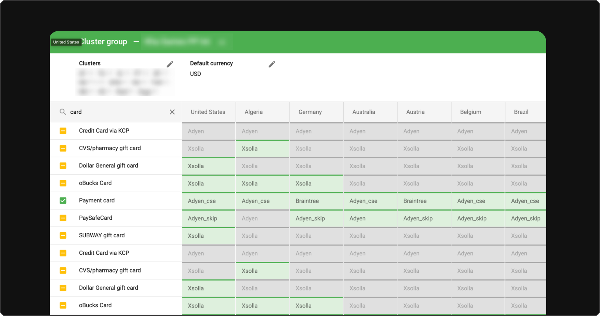
Task: Click the search magnifier icon
Action: (x=63, y=112)
